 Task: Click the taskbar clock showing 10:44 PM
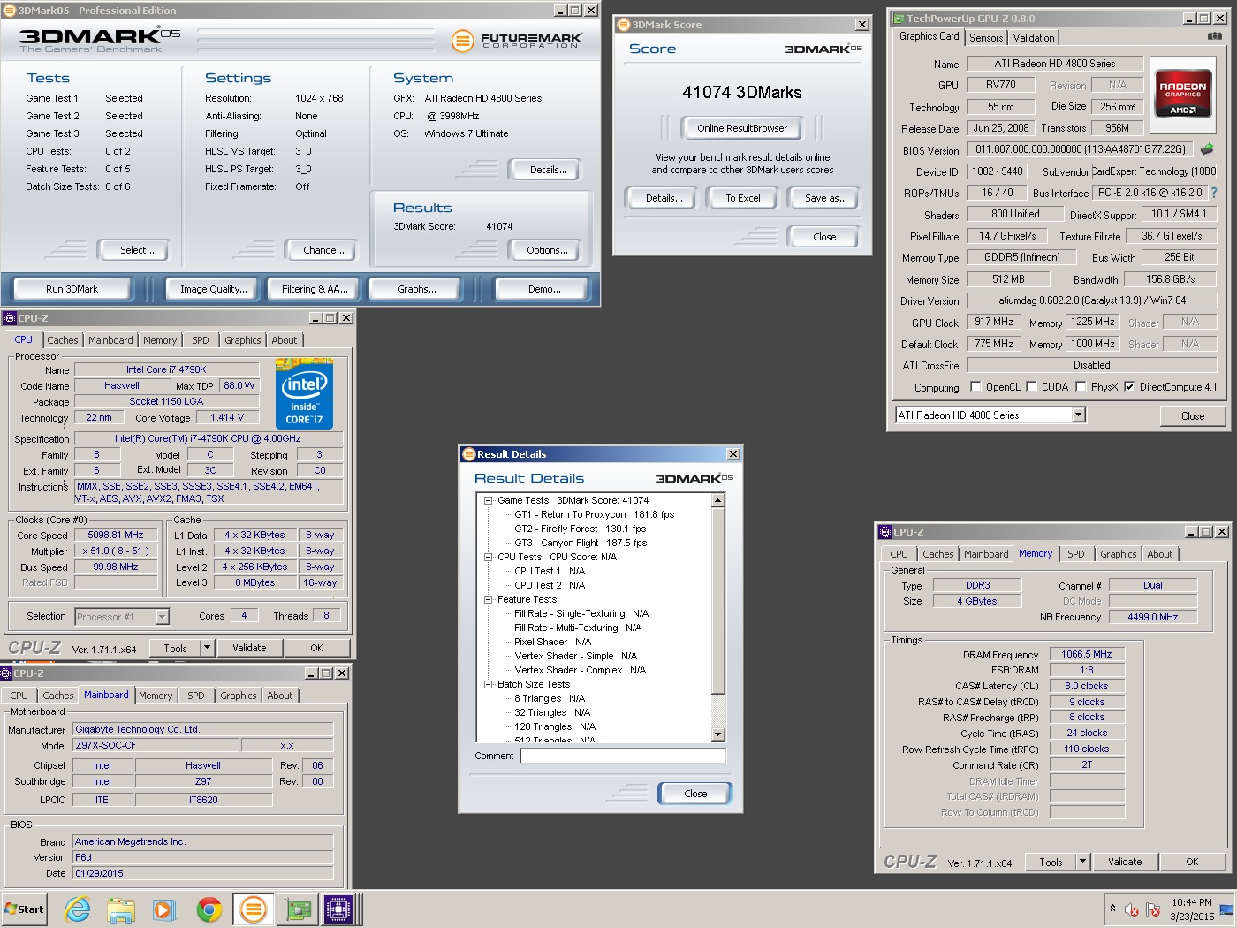(1192, 909)
